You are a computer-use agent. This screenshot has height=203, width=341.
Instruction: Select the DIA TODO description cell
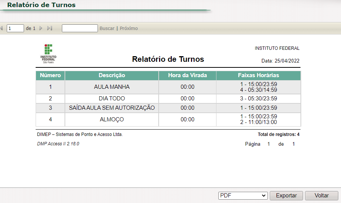click(112, 99)
